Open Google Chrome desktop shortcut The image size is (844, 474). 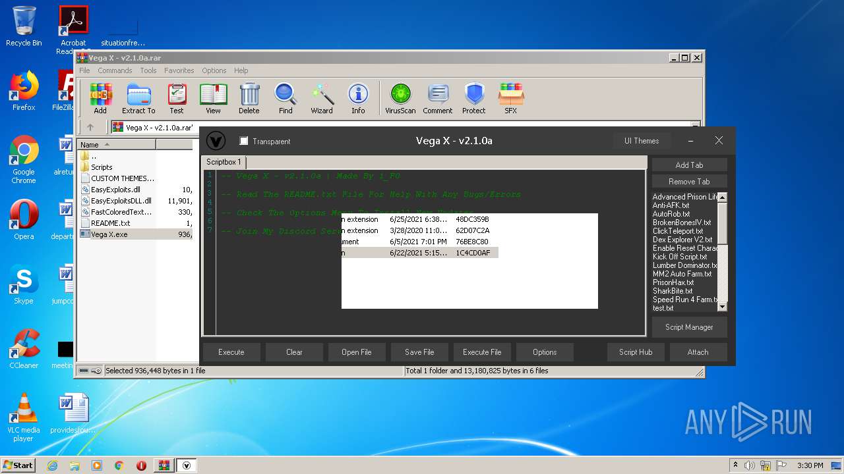click(x=24, y=160)
